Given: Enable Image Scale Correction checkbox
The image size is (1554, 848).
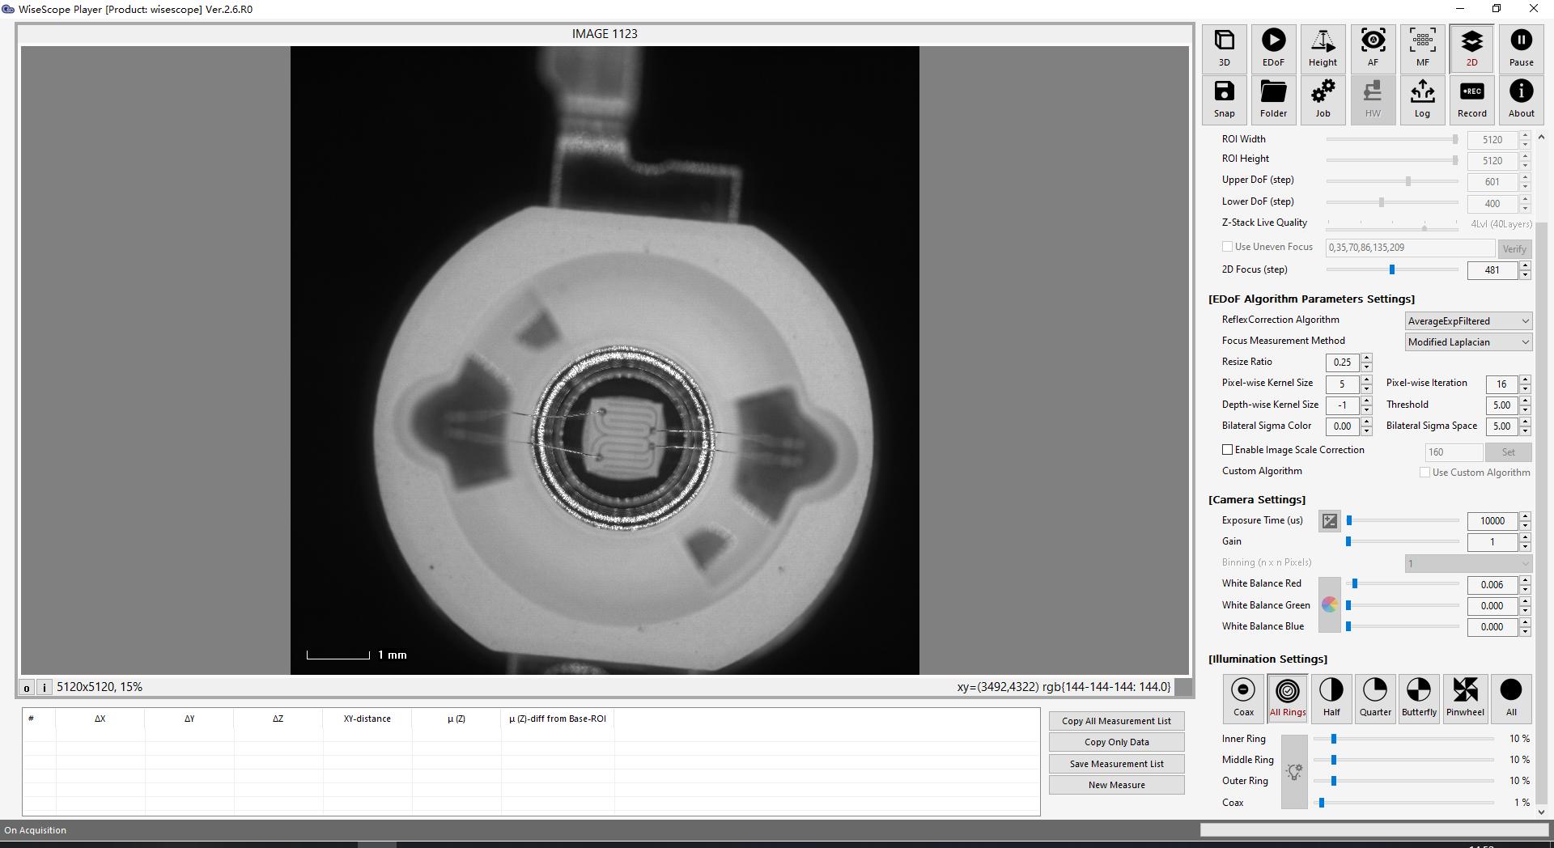Looking at the screenshot, I should pyautogui.click(x=1228, y=450).
